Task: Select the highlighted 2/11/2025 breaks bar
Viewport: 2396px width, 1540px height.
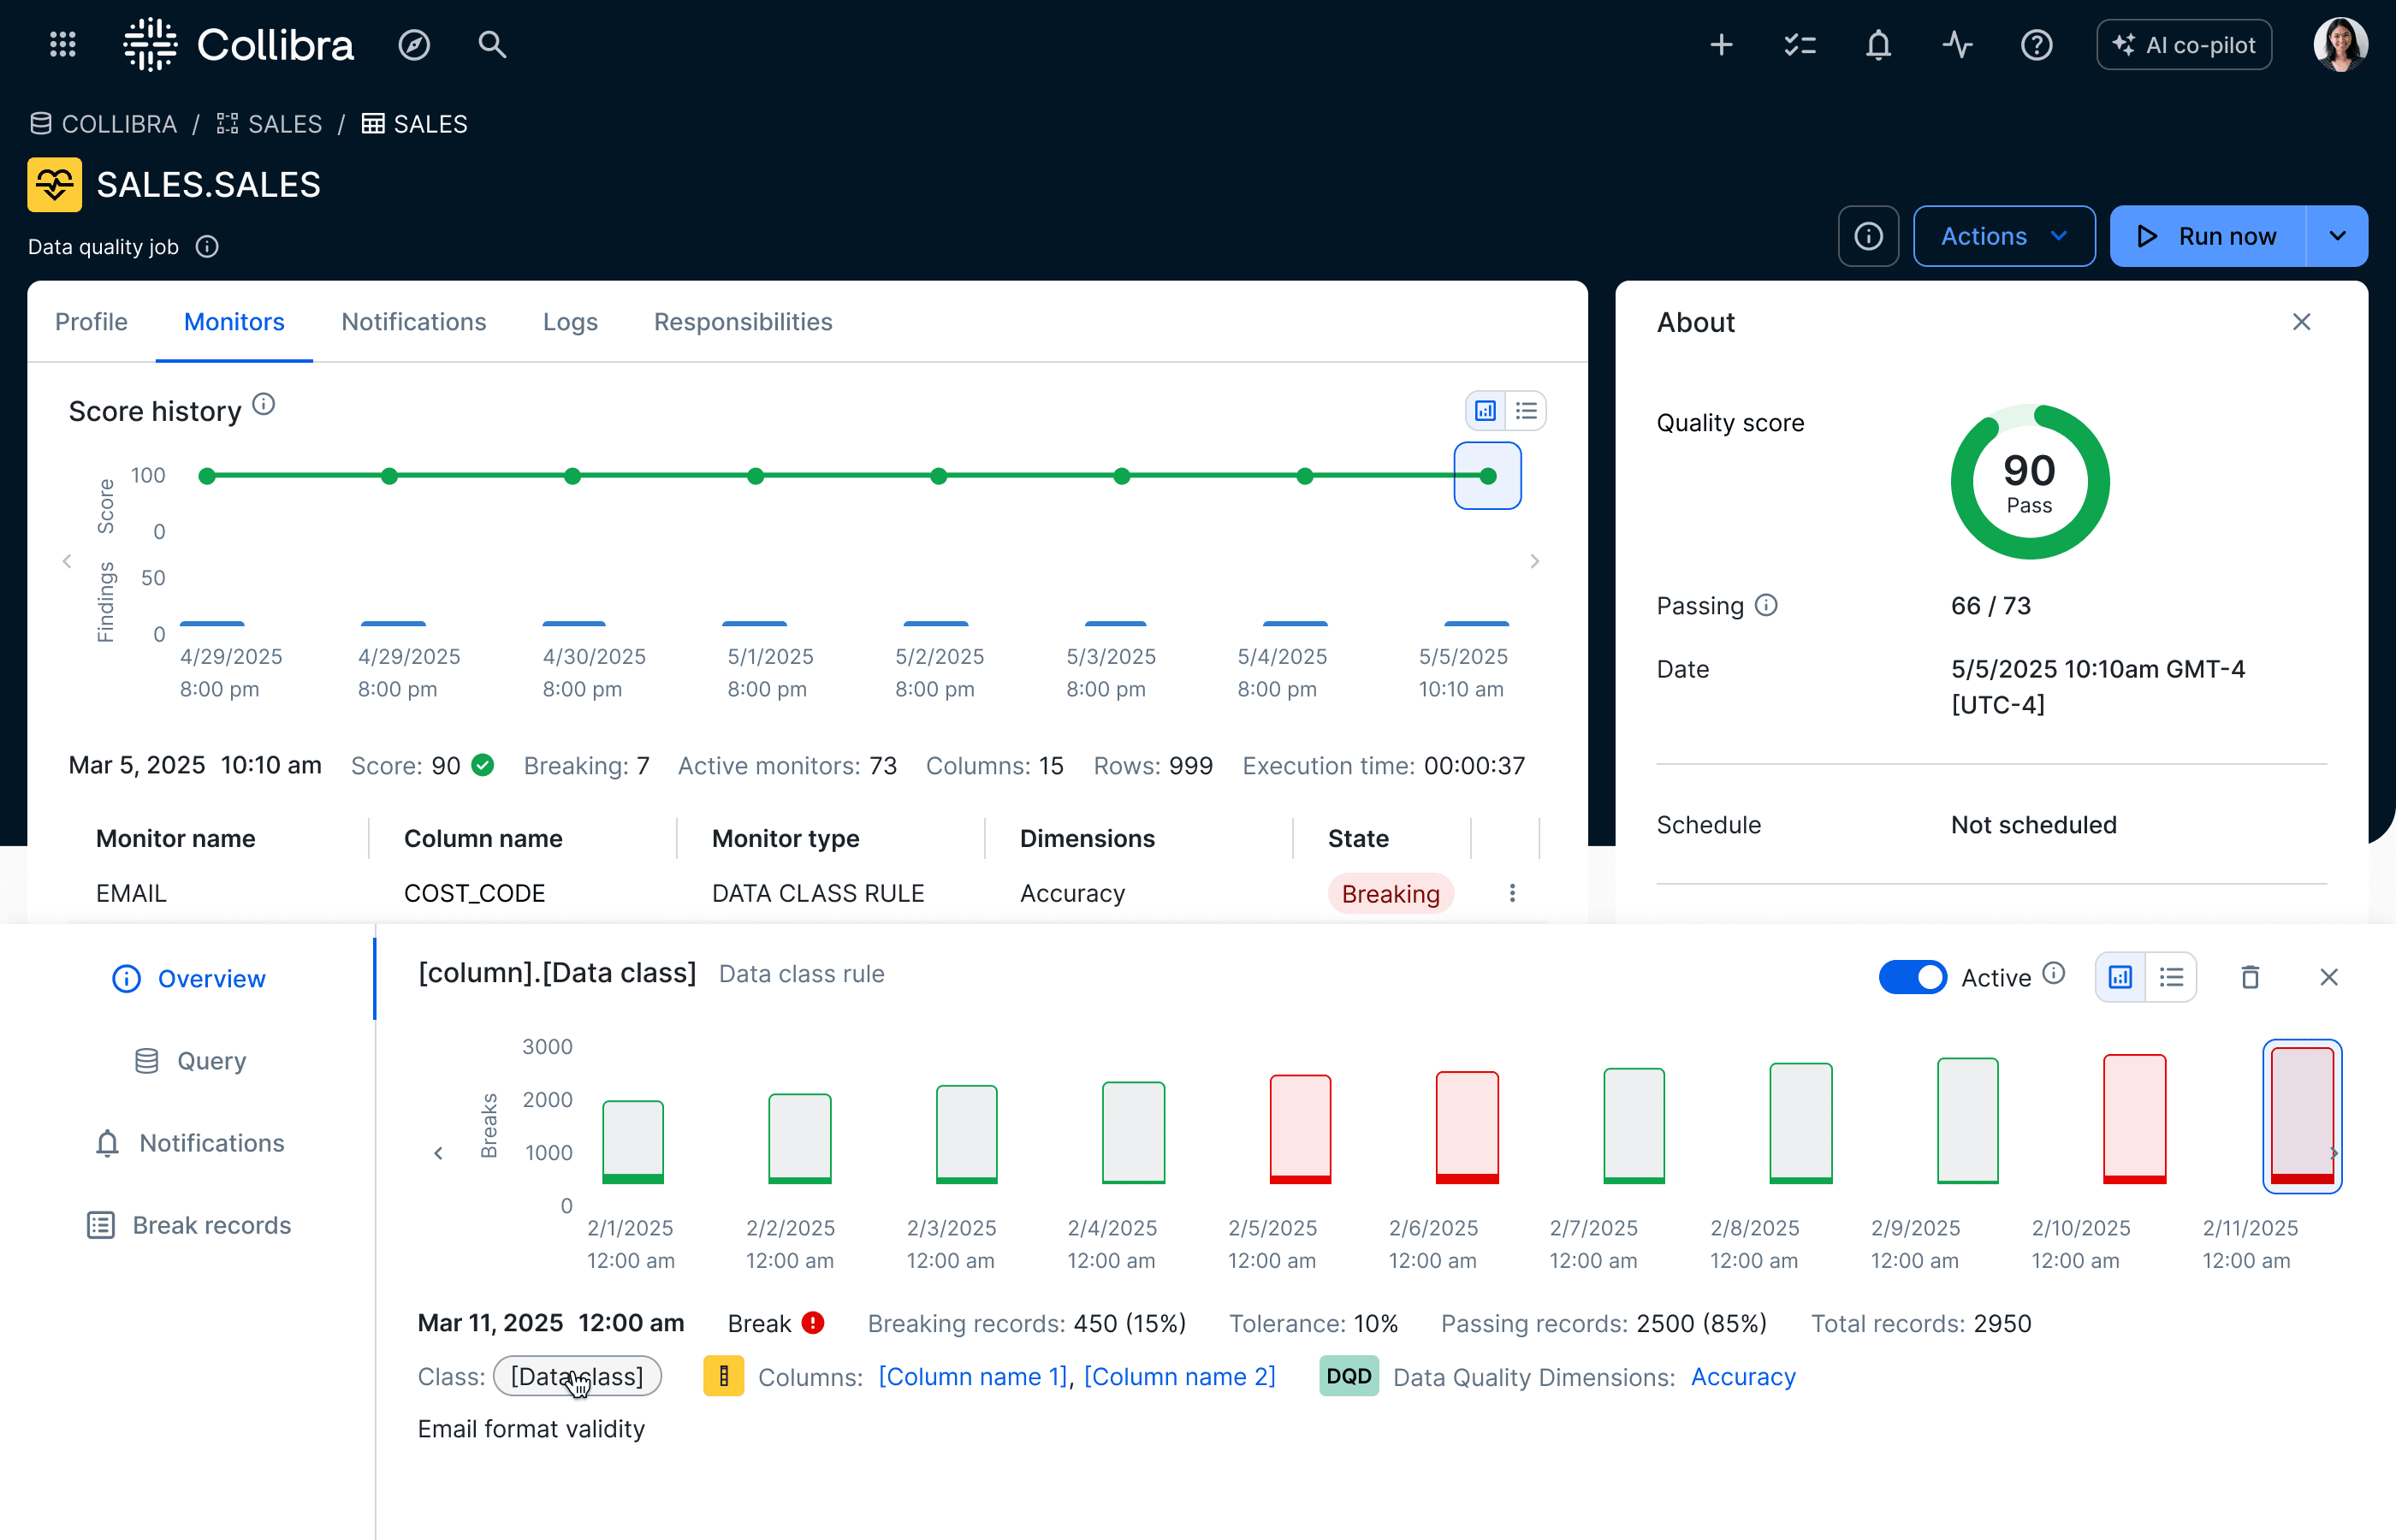Action: pyautogui.click(x=2302, y=1116)
